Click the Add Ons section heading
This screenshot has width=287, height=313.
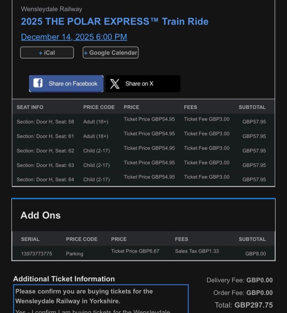pos(41,215)
